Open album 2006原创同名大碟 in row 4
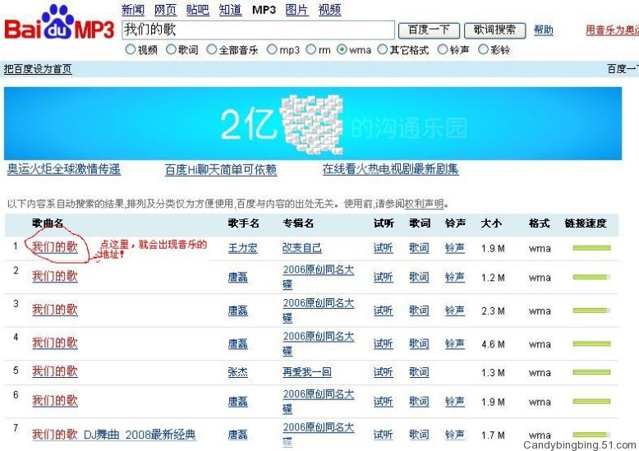The image size is (639, 451). coord(319,343)
